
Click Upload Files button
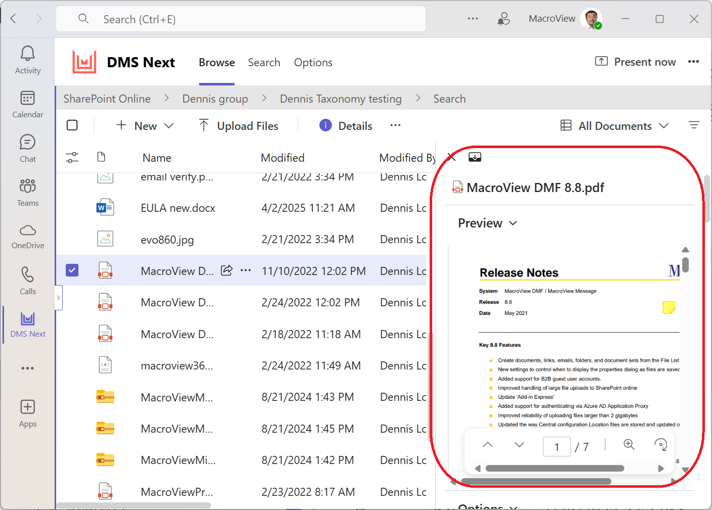pyautogui.click(x=238, y=126)
